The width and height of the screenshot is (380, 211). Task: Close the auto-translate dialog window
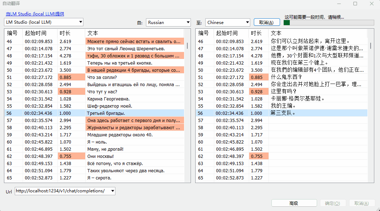tap(371, 4)
